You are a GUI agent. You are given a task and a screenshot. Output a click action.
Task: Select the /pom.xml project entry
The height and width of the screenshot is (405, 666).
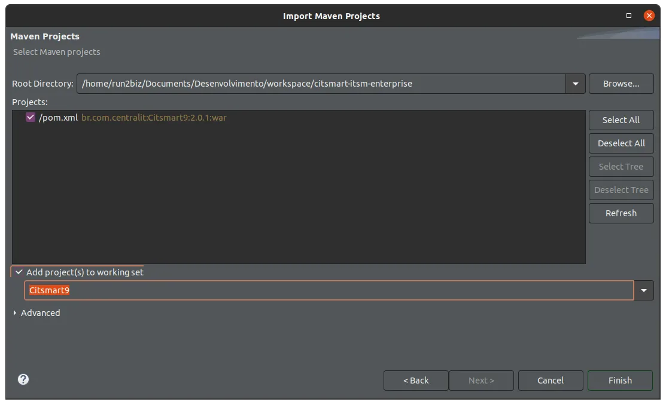[x=132, y=118]
